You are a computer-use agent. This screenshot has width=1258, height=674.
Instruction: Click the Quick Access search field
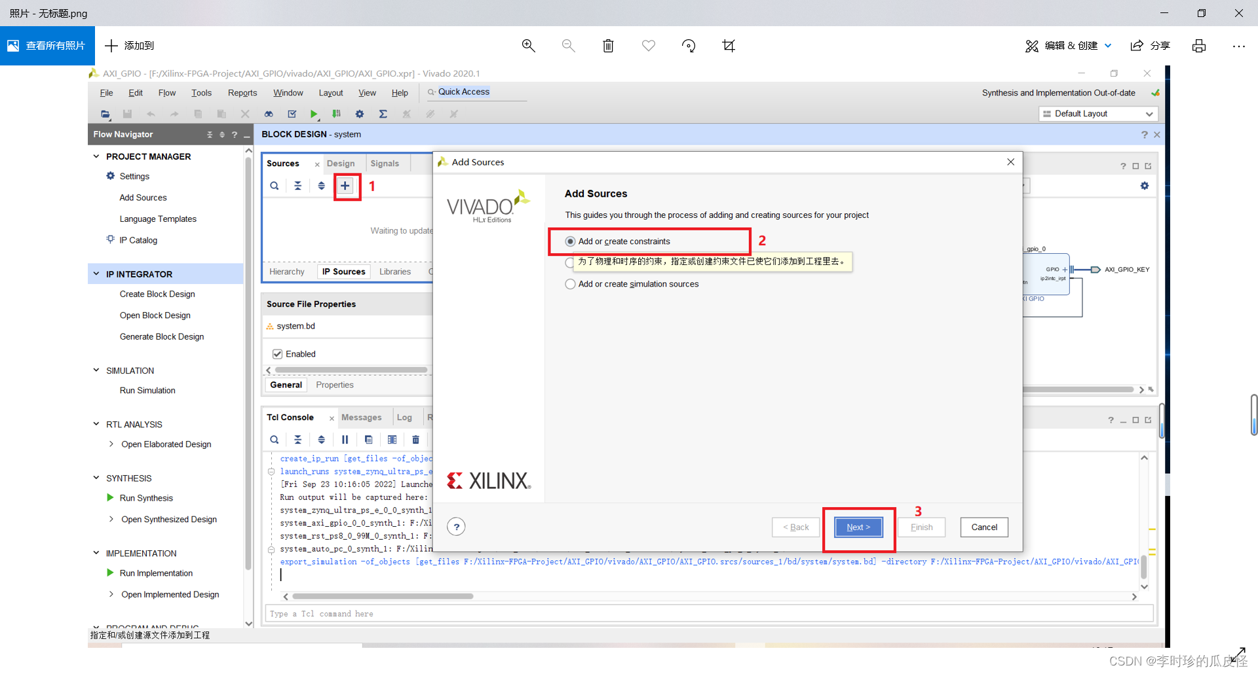pyautogui.click(x=476, y=92)
